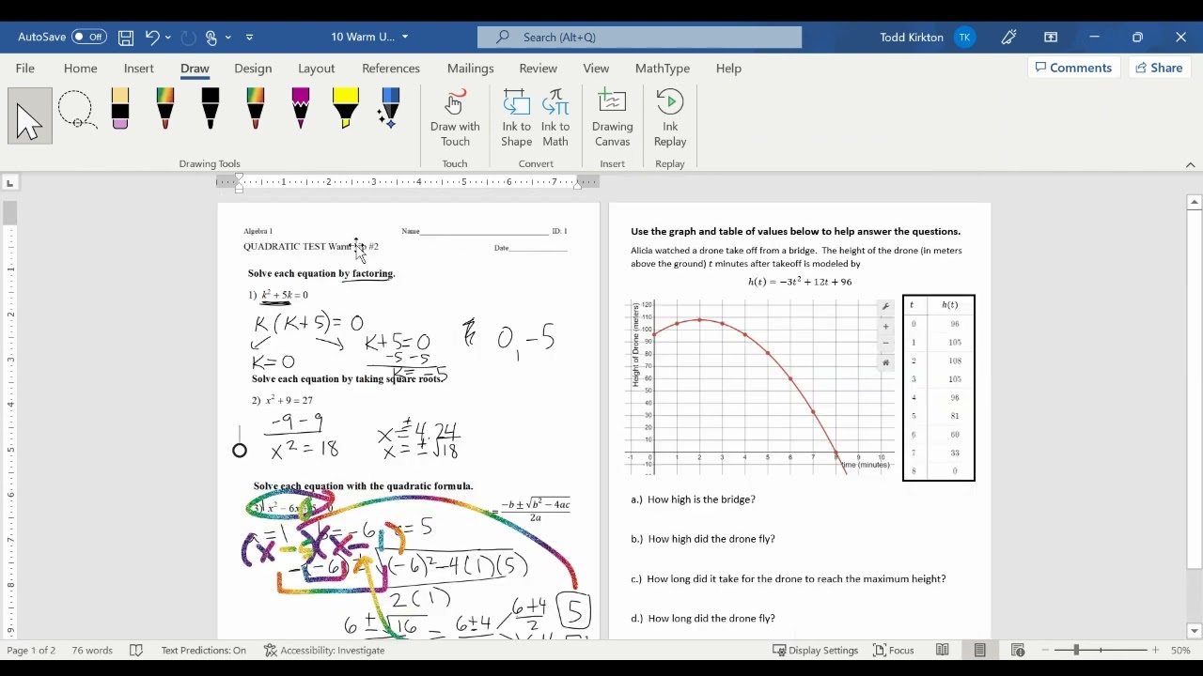Screen dimensions: 1203x676
Task: Switch to the Insert tab
Action: 139,69
